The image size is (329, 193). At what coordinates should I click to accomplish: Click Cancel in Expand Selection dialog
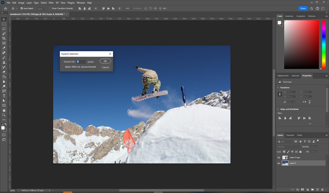pyautogui.click(x=105, y=67)
